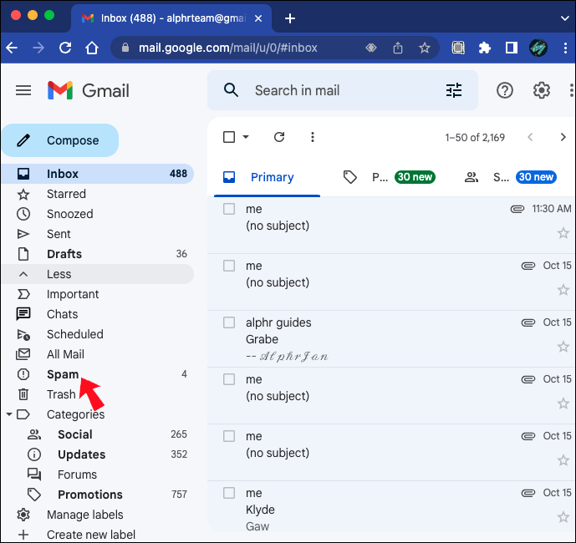Switch to Social tab with 30 new

[x=511, y=177]
